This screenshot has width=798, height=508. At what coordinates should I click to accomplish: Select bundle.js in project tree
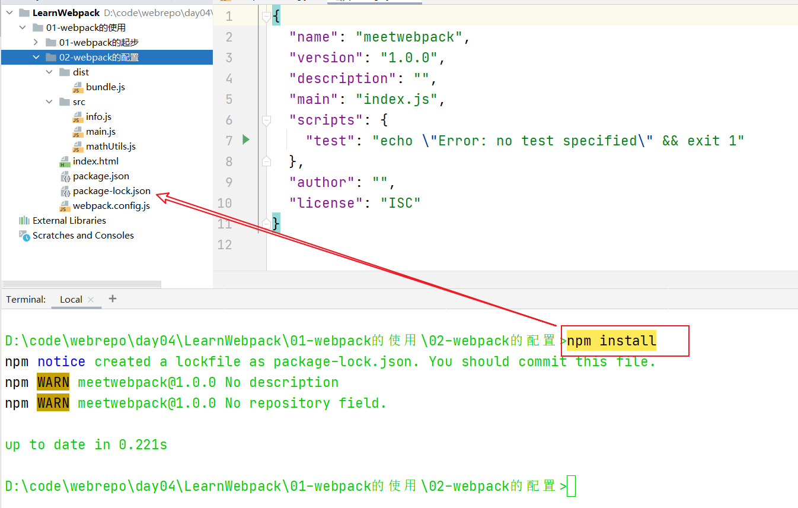(106, 87)
